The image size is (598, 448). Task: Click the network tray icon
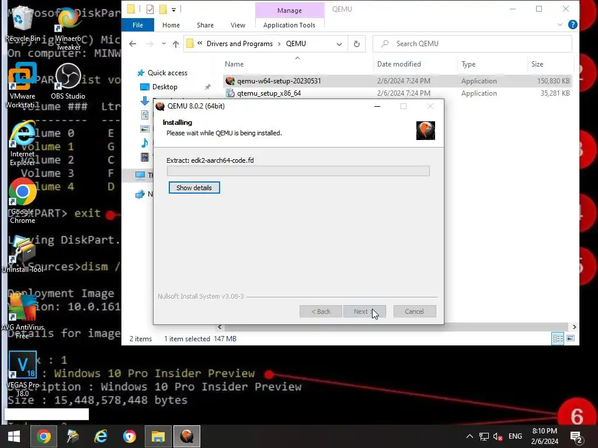coord(484,436)
